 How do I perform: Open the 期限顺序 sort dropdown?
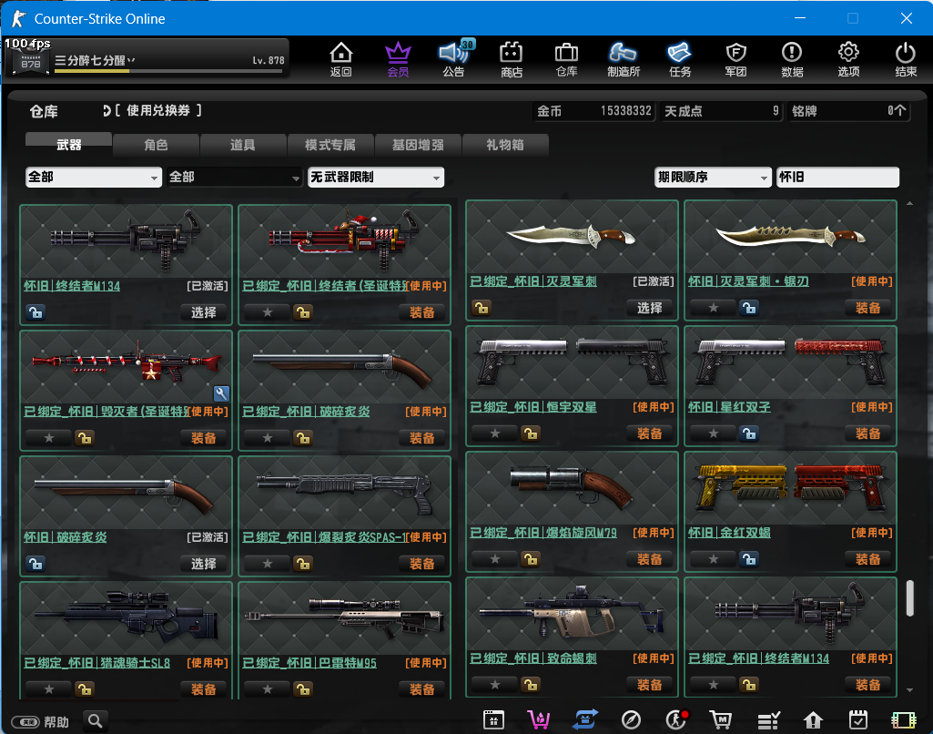(x=713, y=178)
